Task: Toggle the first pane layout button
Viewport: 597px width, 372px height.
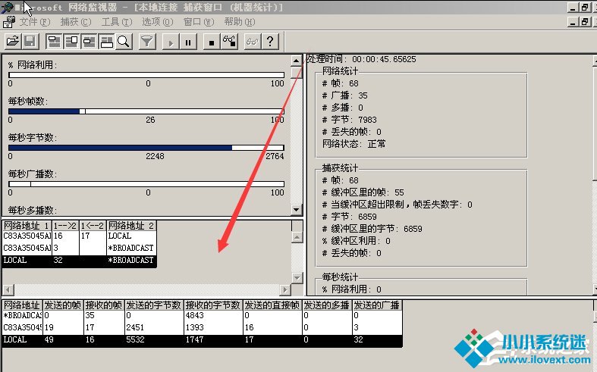Action: pyautogui.click(x=54, y=41)
